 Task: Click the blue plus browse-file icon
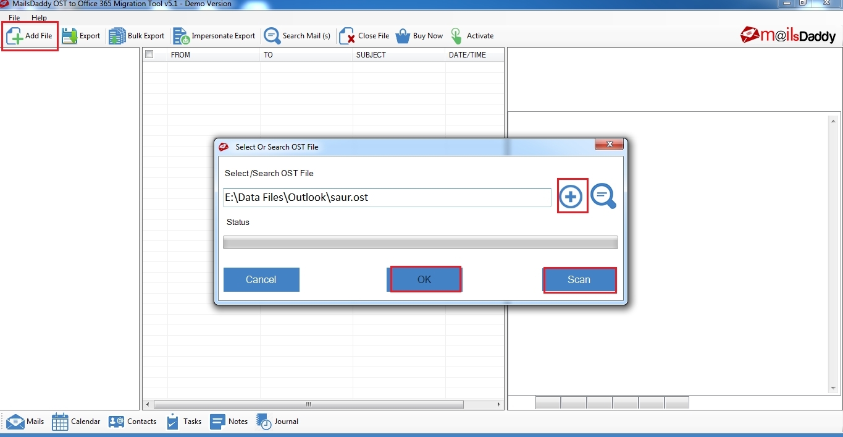(571, 197)
